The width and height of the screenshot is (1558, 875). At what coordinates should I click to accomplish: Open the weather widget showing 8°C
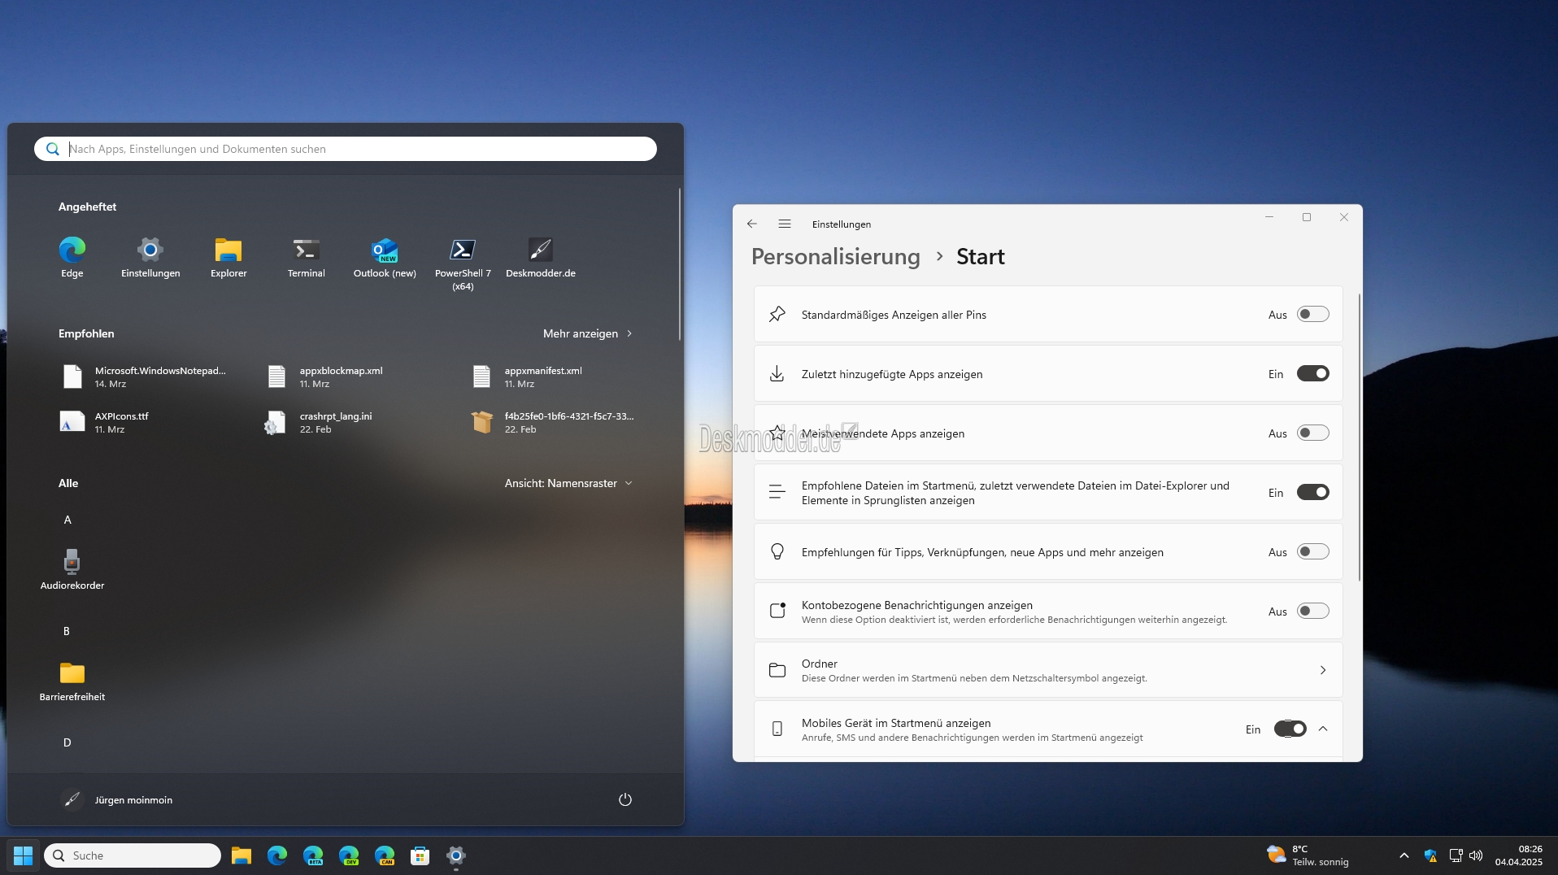point(1308,855)
